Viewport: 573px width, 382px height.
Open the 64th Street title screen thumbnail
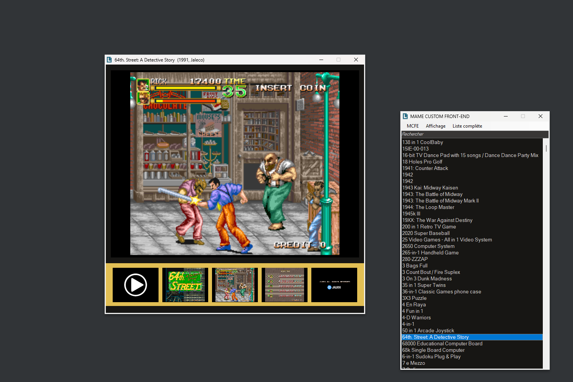point(185,285)
